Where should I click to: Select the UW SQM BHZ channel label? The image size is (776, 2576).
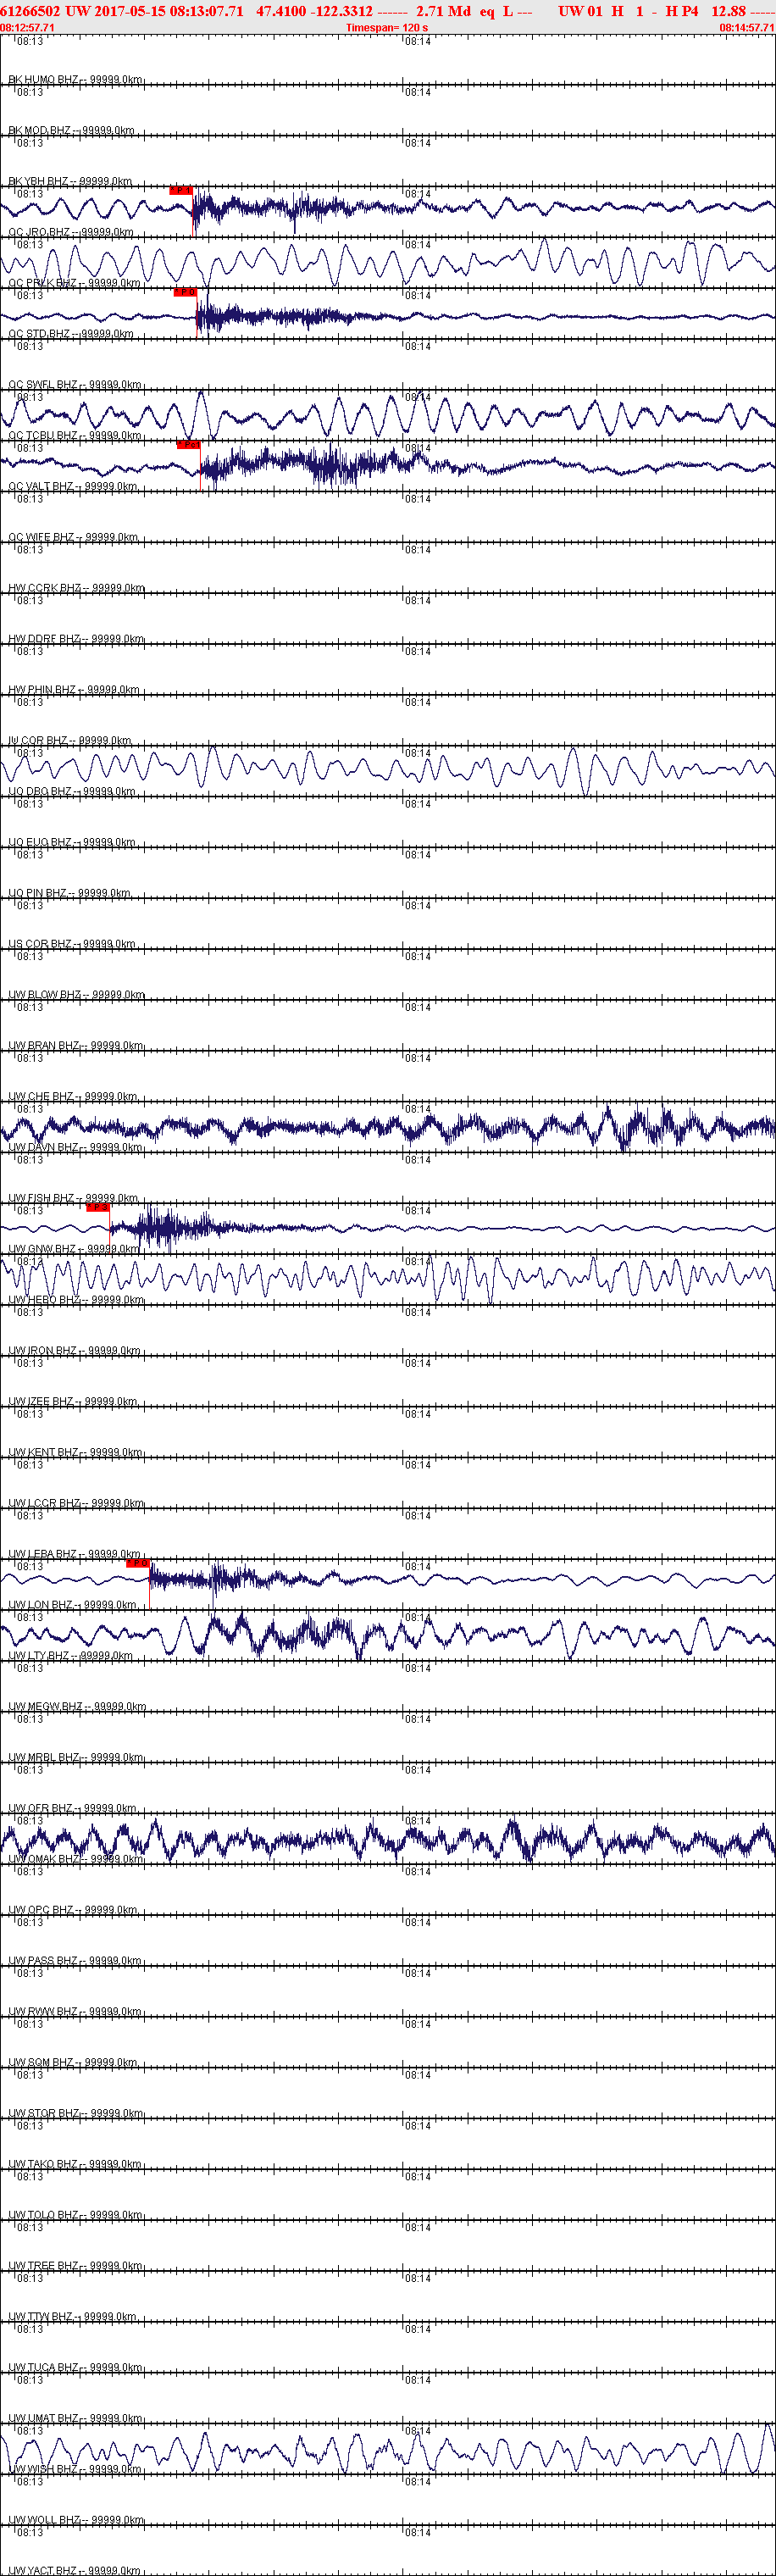(x=73, y=2062)
